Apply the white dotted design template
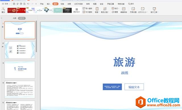The height and width of the screenshot is (110, 182). (x=40, y=10)
